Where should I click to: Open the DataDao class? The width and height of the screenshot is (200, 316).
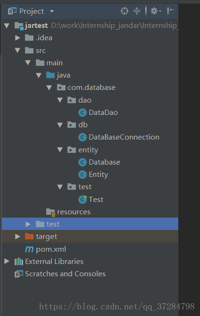coord(103,113)
